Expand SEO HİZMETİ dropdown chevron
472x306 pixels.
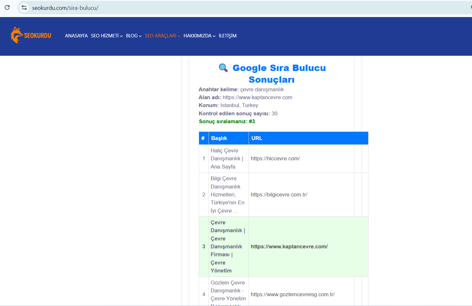[x=121, y=36]
